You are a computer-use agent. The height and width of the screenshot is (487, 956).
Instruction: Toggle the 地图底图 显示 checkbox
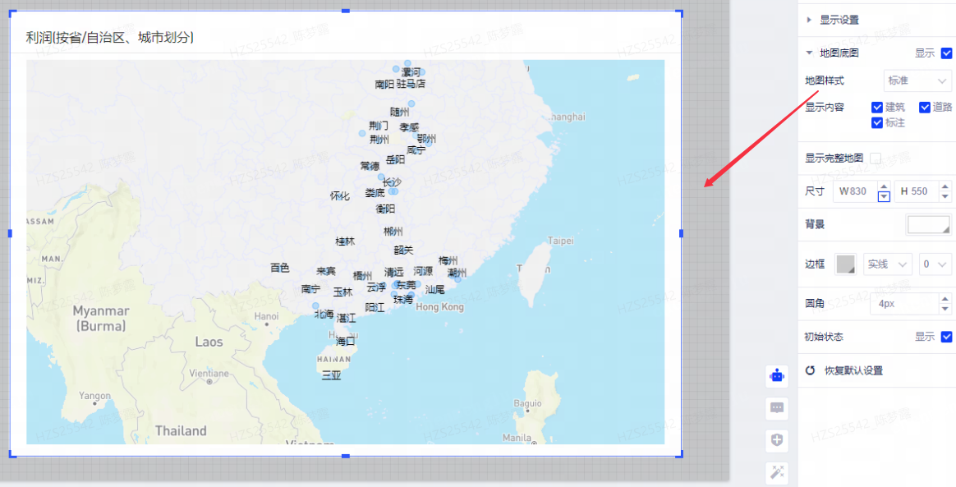946,53
